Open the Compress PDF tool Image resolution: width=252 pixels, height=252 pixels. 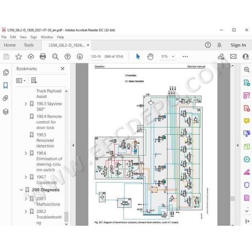tap(247, 159)
